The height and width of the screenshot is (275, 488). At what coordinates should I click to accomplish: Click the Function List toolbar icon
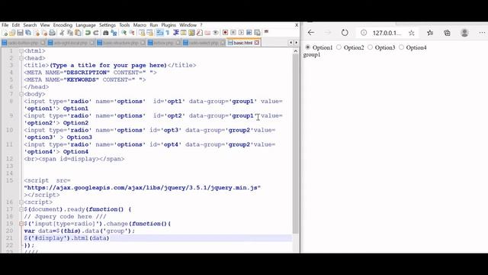pyautogui.click(x=200, y=32)
